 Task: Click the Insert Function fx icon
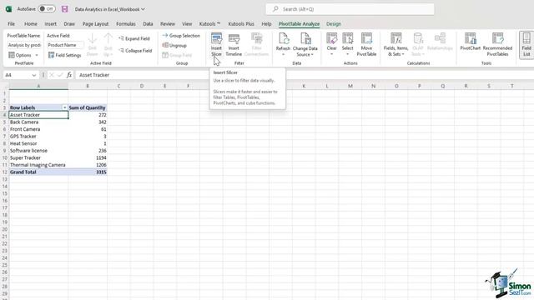(69, 75)
